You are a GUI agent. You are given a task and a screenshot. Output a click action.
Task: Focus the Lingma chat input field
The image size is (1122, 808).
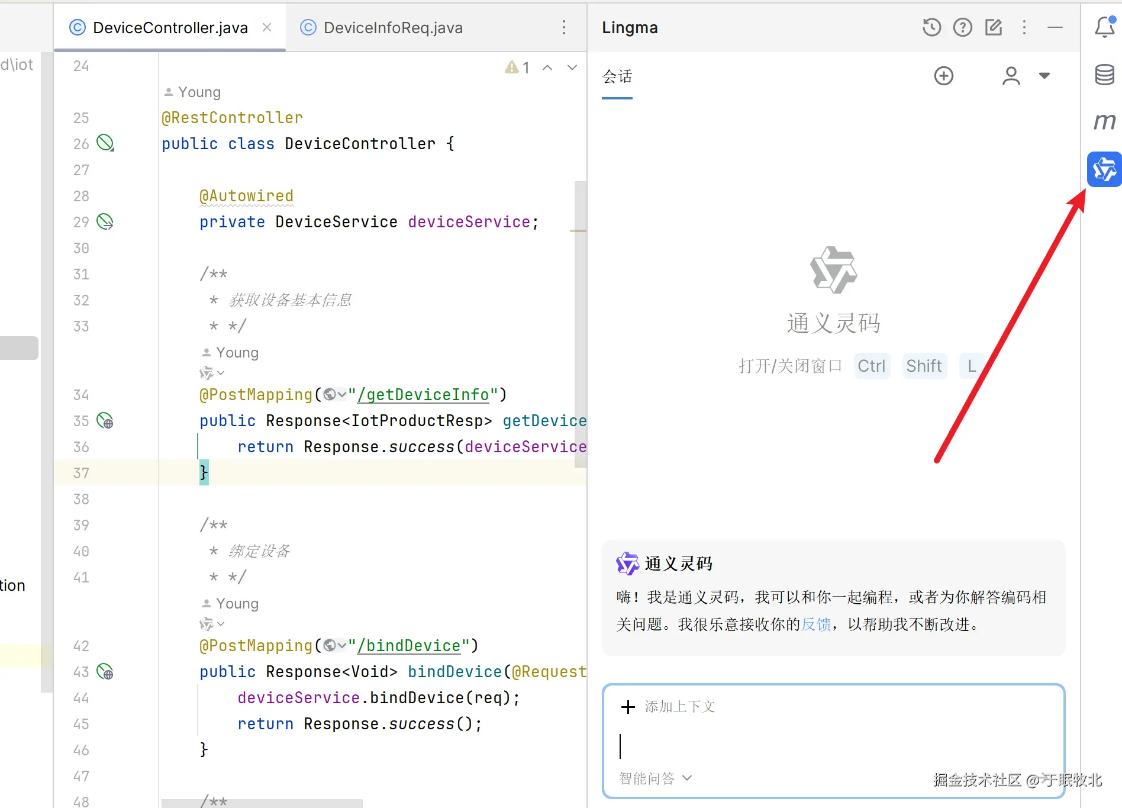[833, 746]
